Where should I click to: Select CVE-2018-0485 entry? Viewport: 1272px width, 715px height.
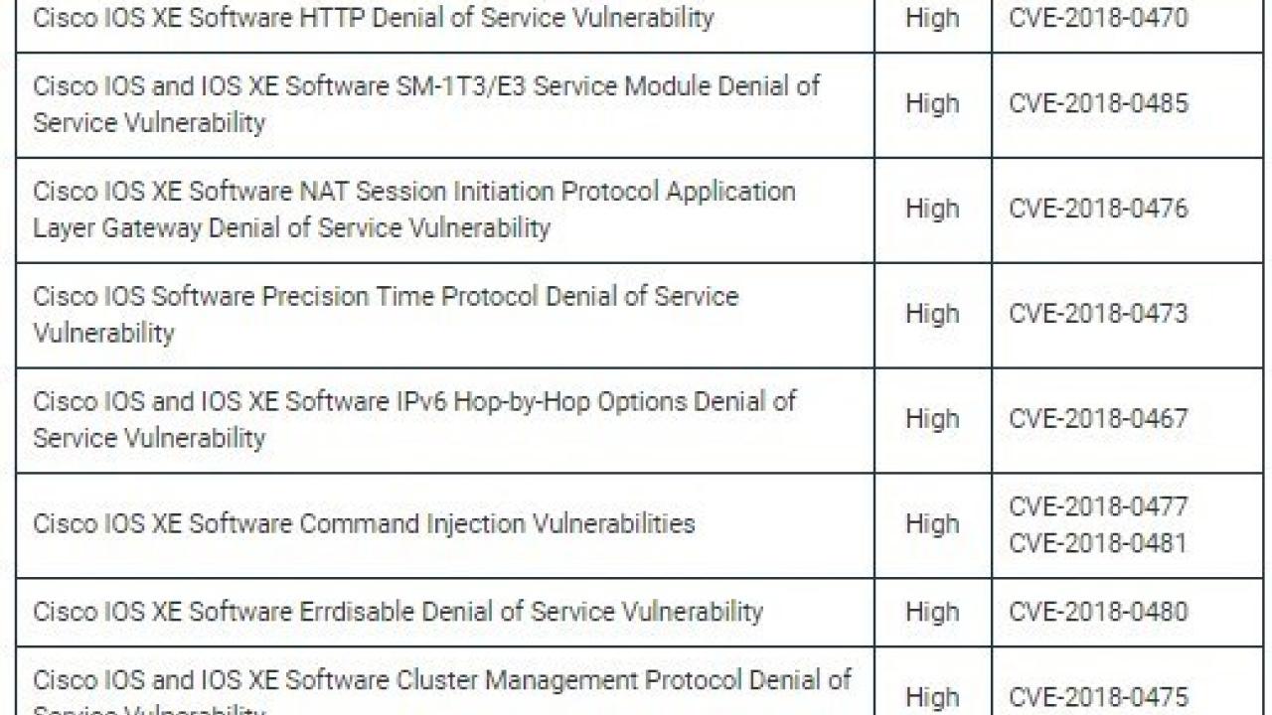(1098, 103)
